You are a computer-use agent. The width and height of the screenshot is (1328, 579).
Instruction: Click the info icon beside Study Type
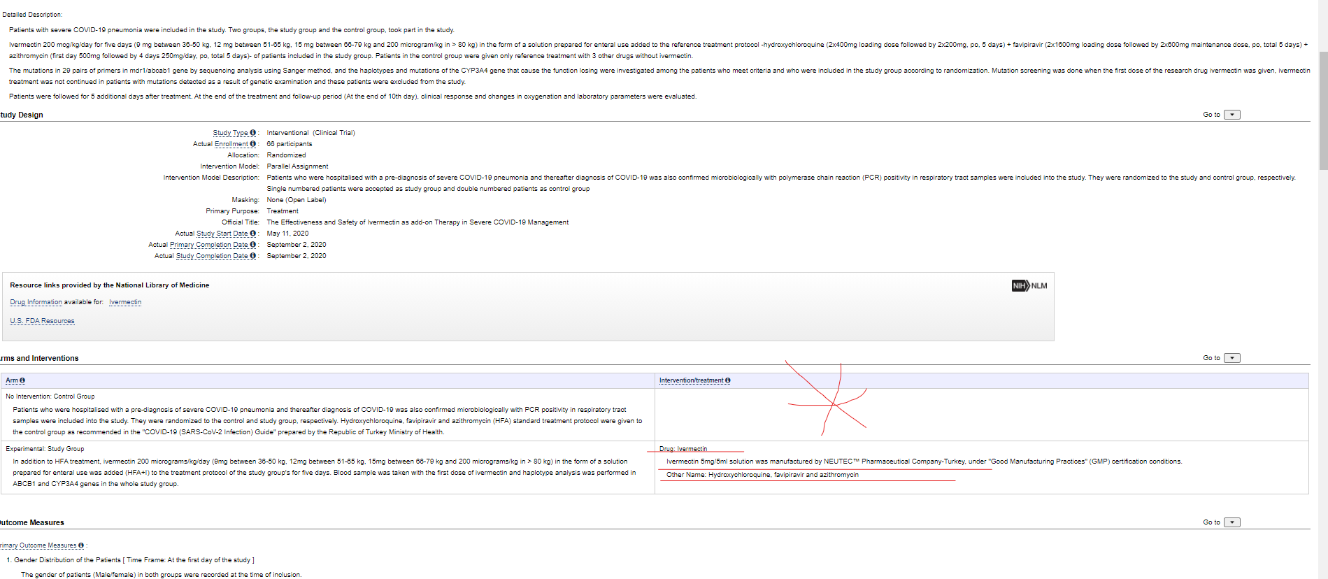(252, 133)
